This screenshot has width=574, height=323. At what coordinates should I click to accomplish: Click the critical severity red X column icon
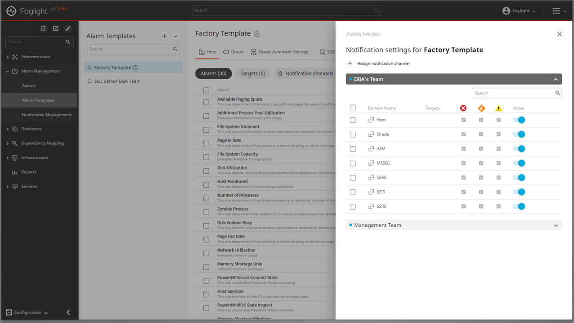tap(463, 108)
